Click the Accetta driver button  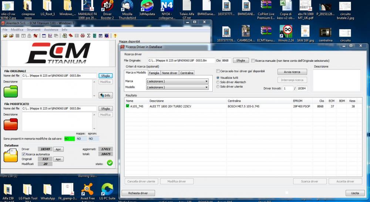tap(345, 182)
